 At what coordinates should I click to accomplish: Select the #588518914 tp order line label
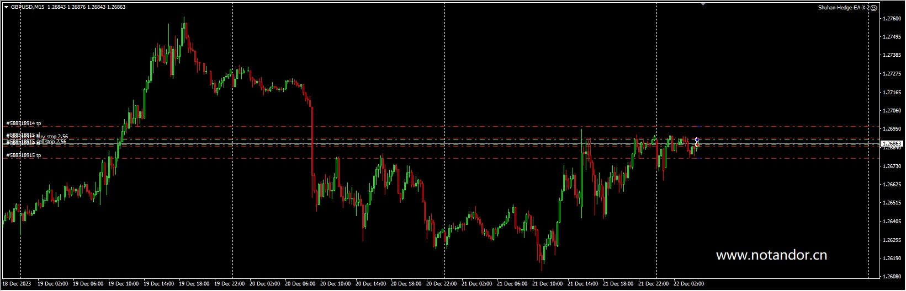(x=23, y=123)
